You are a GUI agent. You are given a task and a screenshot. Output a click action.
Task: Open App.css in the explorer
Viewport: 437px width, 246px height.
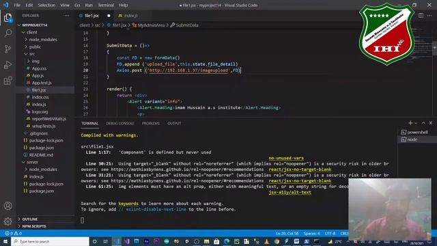(x=39, y=68)
